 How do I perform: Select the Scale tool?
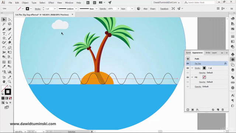coord(10,48)
